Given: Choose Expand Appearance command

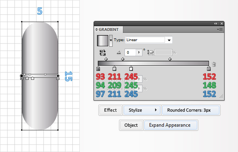Looking at the screenshot, I should click(170, 125).
